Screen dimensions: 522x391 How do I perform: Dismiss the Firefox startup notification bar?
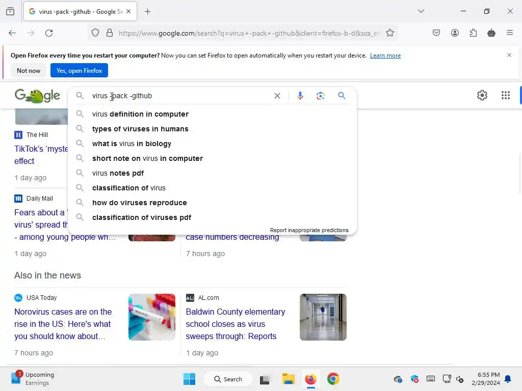(x=509, y=55)
